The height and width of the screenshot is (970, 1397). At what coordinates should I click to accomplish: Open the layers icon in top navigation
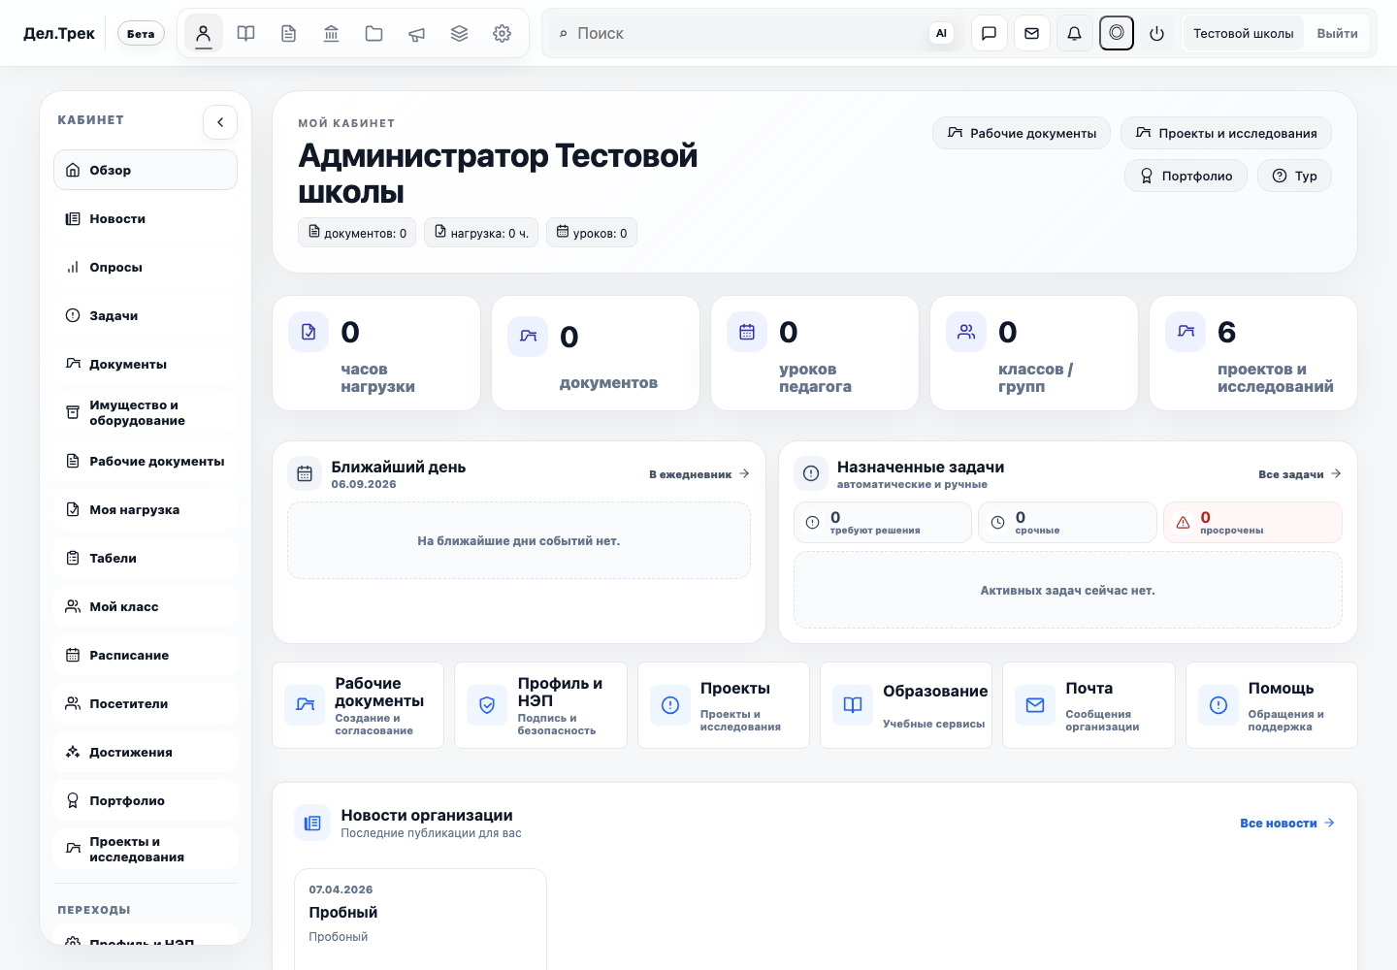point(460,33)
